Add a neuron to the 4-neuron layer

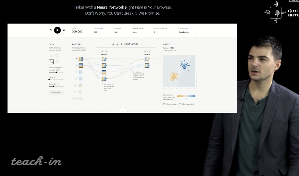[x=102, y=51]
